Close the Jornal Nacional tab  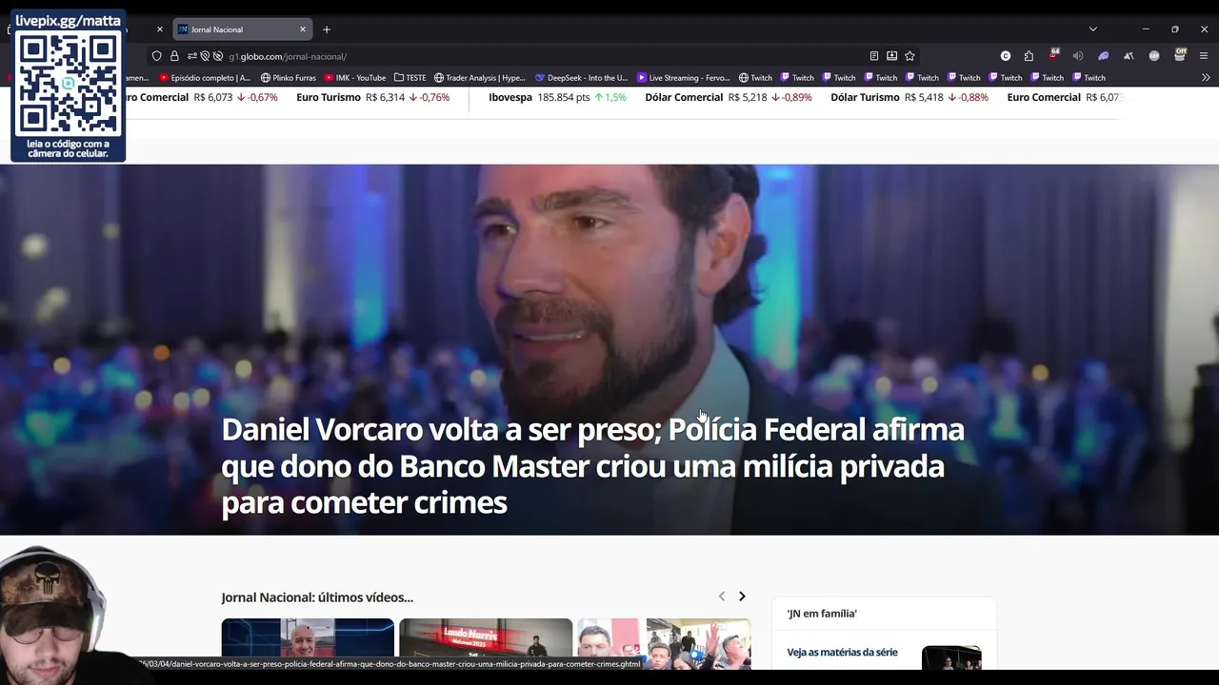[x=303, y=29]
